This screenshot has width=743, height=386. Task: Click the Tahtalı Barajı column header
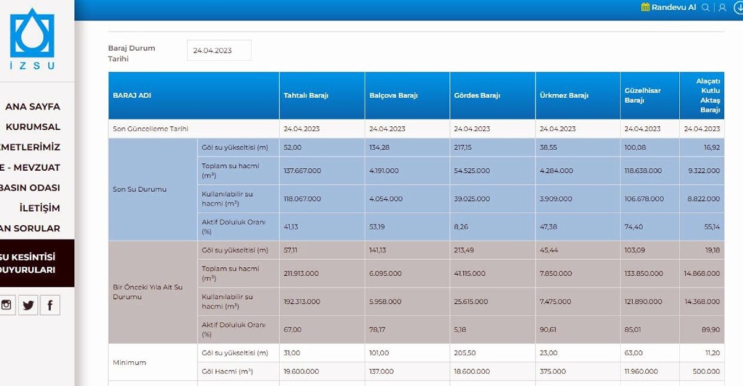coord(306,96)
